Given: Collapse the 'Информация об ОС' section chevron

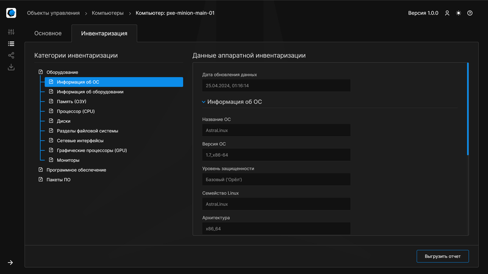Looking at the screenshot, I should tap(204, 102).
